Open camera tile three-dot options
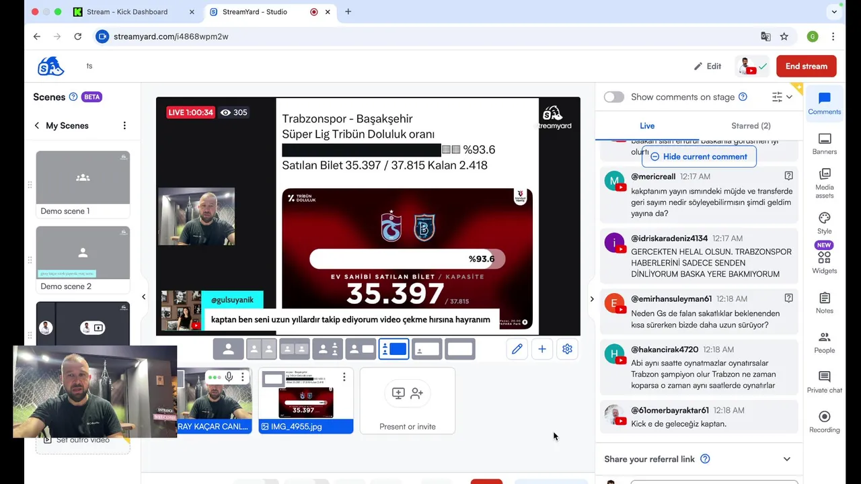Screen dimensions: 861x484 (243, 377)
